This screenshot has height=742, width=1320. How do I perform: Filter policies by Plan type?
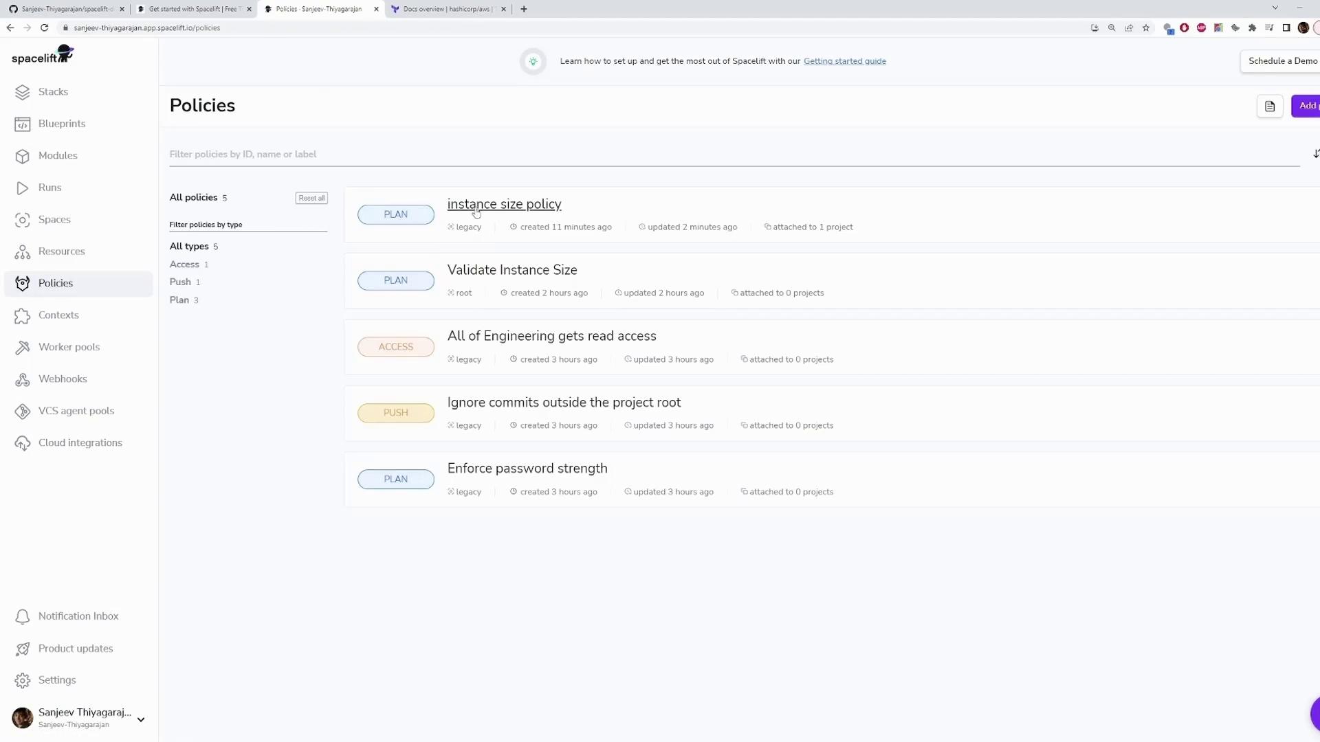pyautogui.click(x=179, y=300)
